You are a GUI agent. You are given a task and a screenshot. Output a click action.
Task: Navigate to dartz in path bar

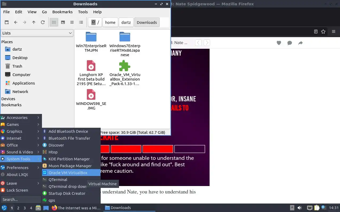[x=126, y=23]
